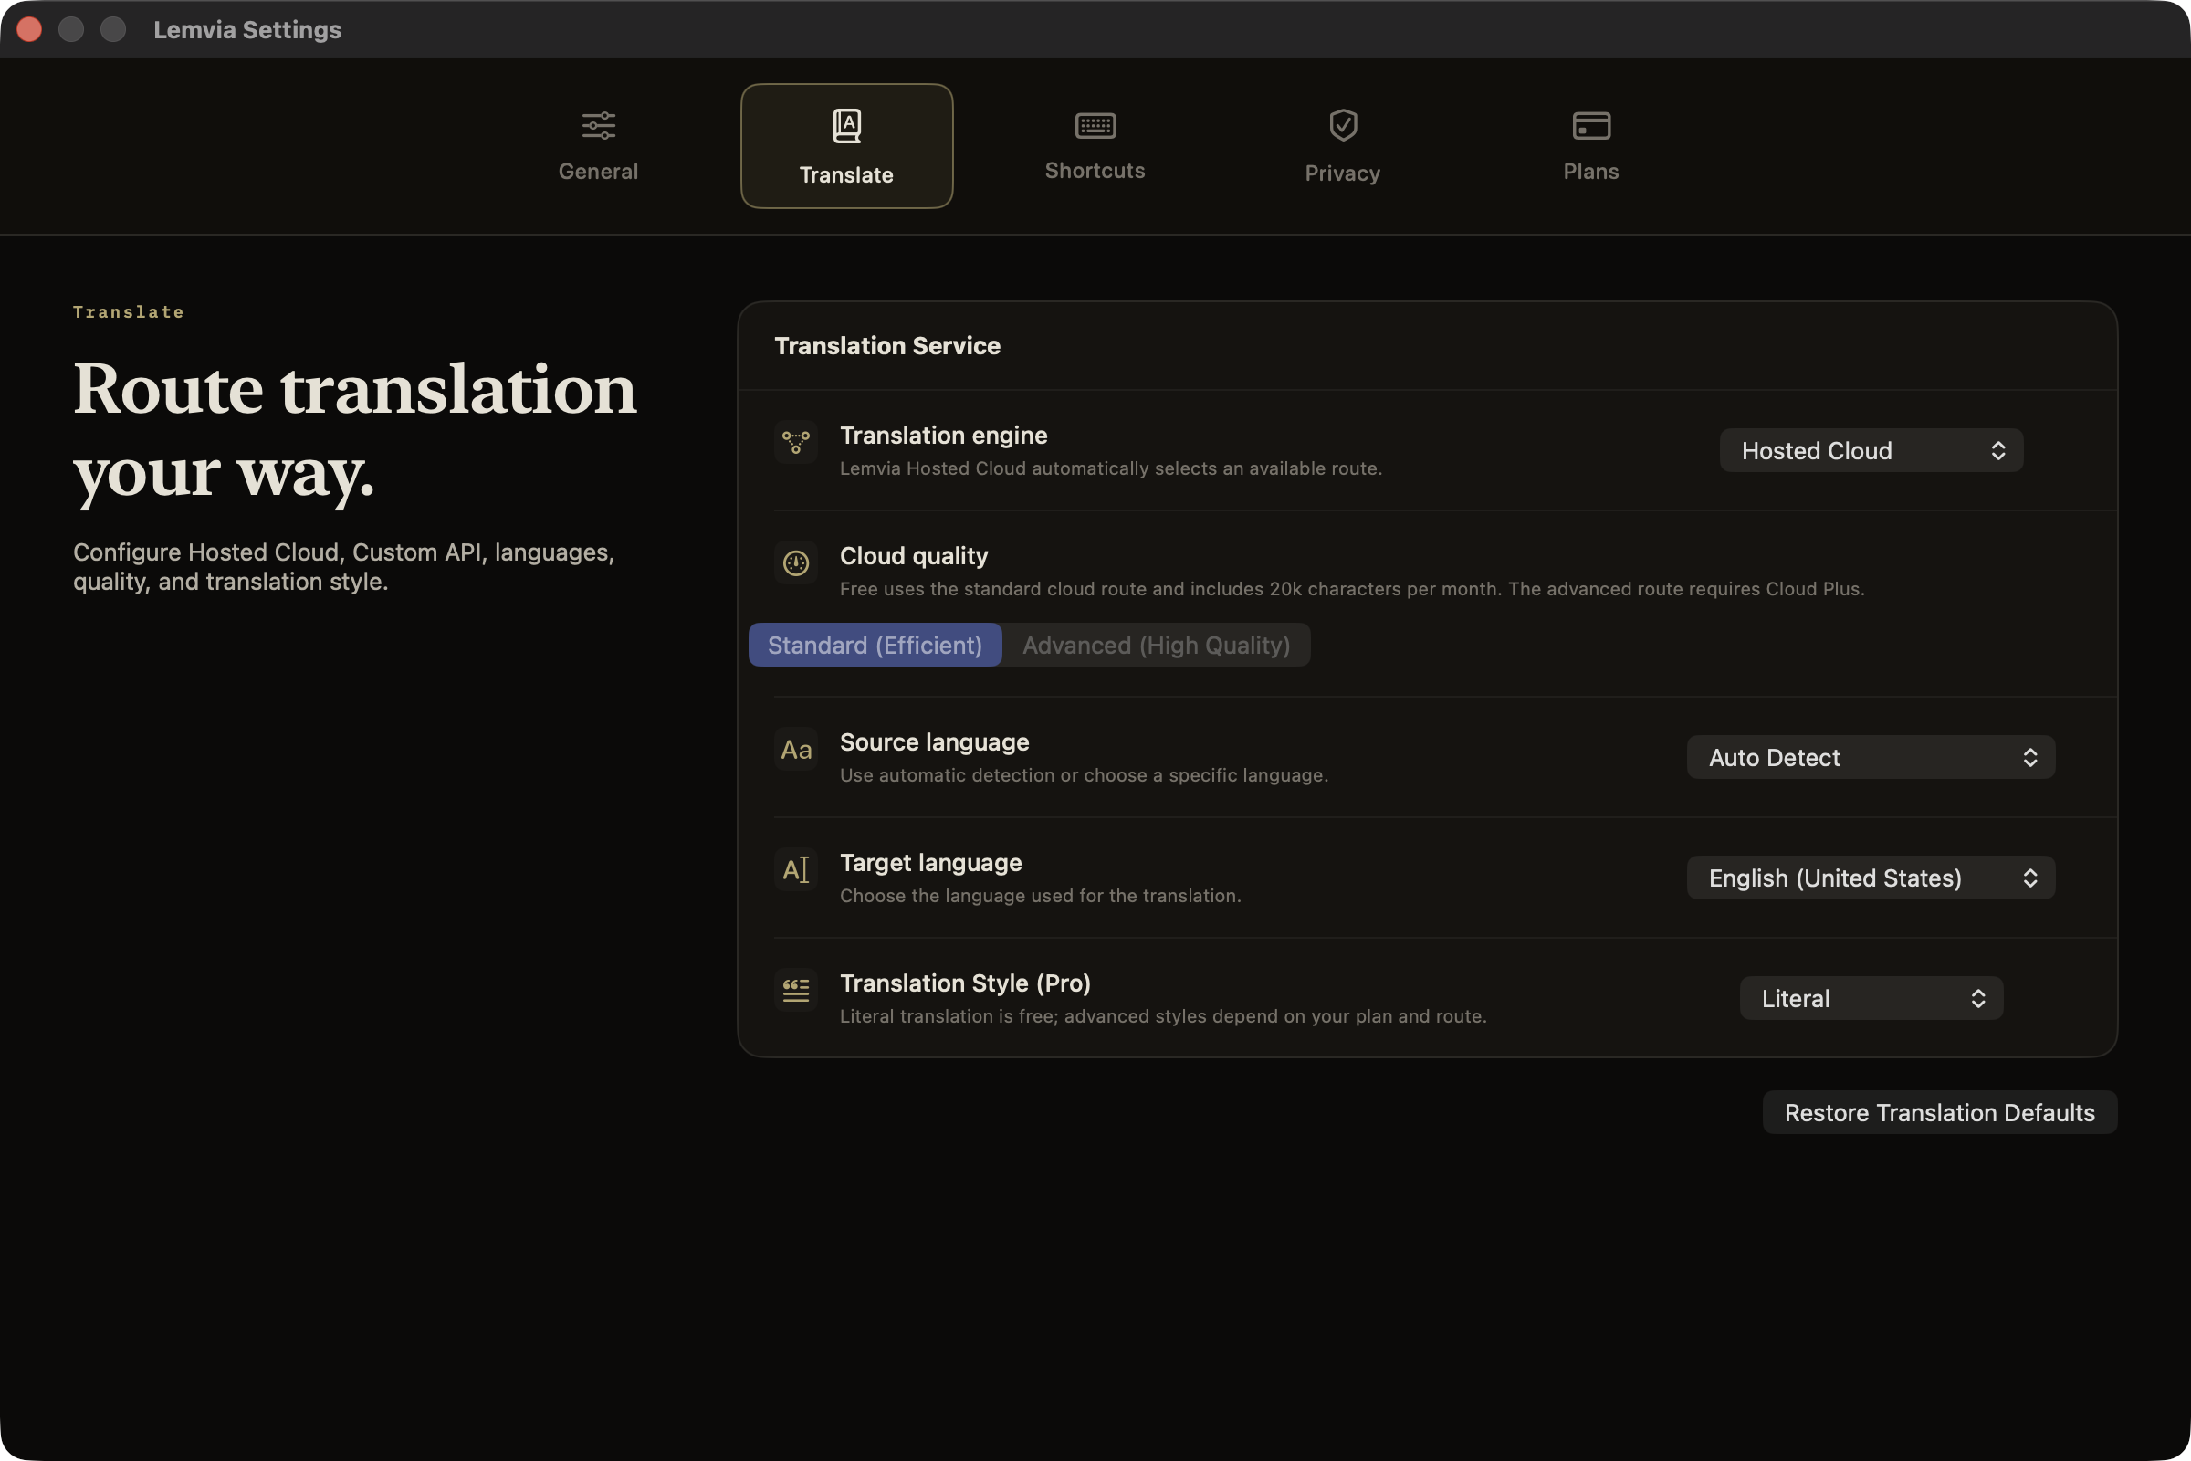The width and height of the screenshot is (2191, 1461).
Task: Select Advanced (High Quality) cloud quality
Action: [1156, 645]
